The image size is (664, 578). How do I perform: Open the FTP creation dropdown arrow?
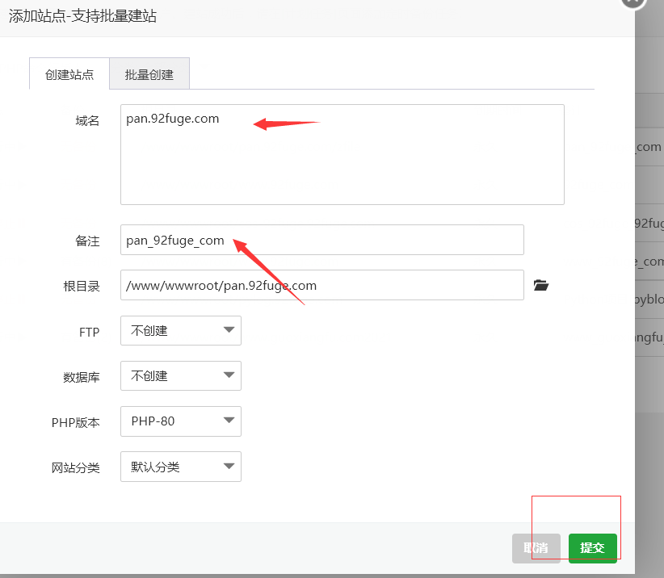[x=229, y=330]
